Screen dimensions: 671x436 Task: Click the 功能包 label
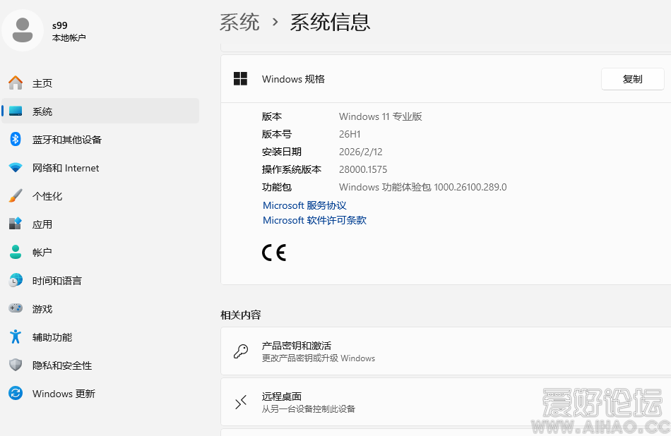[277, 187]
